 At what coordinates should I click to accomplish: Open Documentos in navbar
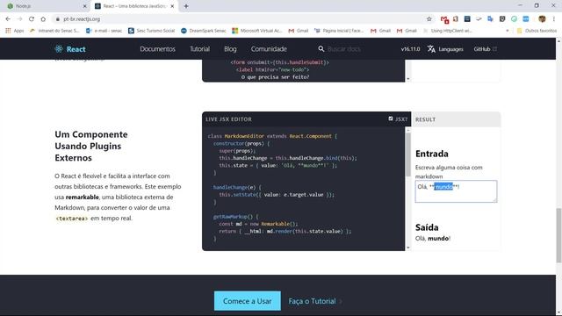(157, 49)
